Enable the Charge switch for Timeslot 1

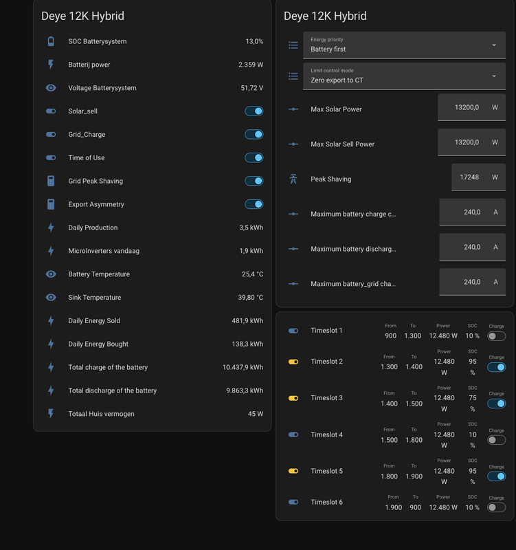point(496,336)
